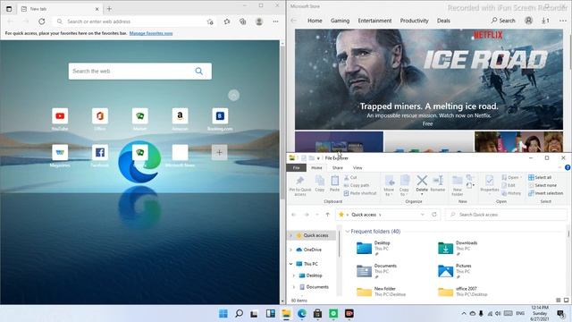The image size is (572, 322).
Task: Open Microsoft Store downloads indicator
Action: (x=545, y=21)
